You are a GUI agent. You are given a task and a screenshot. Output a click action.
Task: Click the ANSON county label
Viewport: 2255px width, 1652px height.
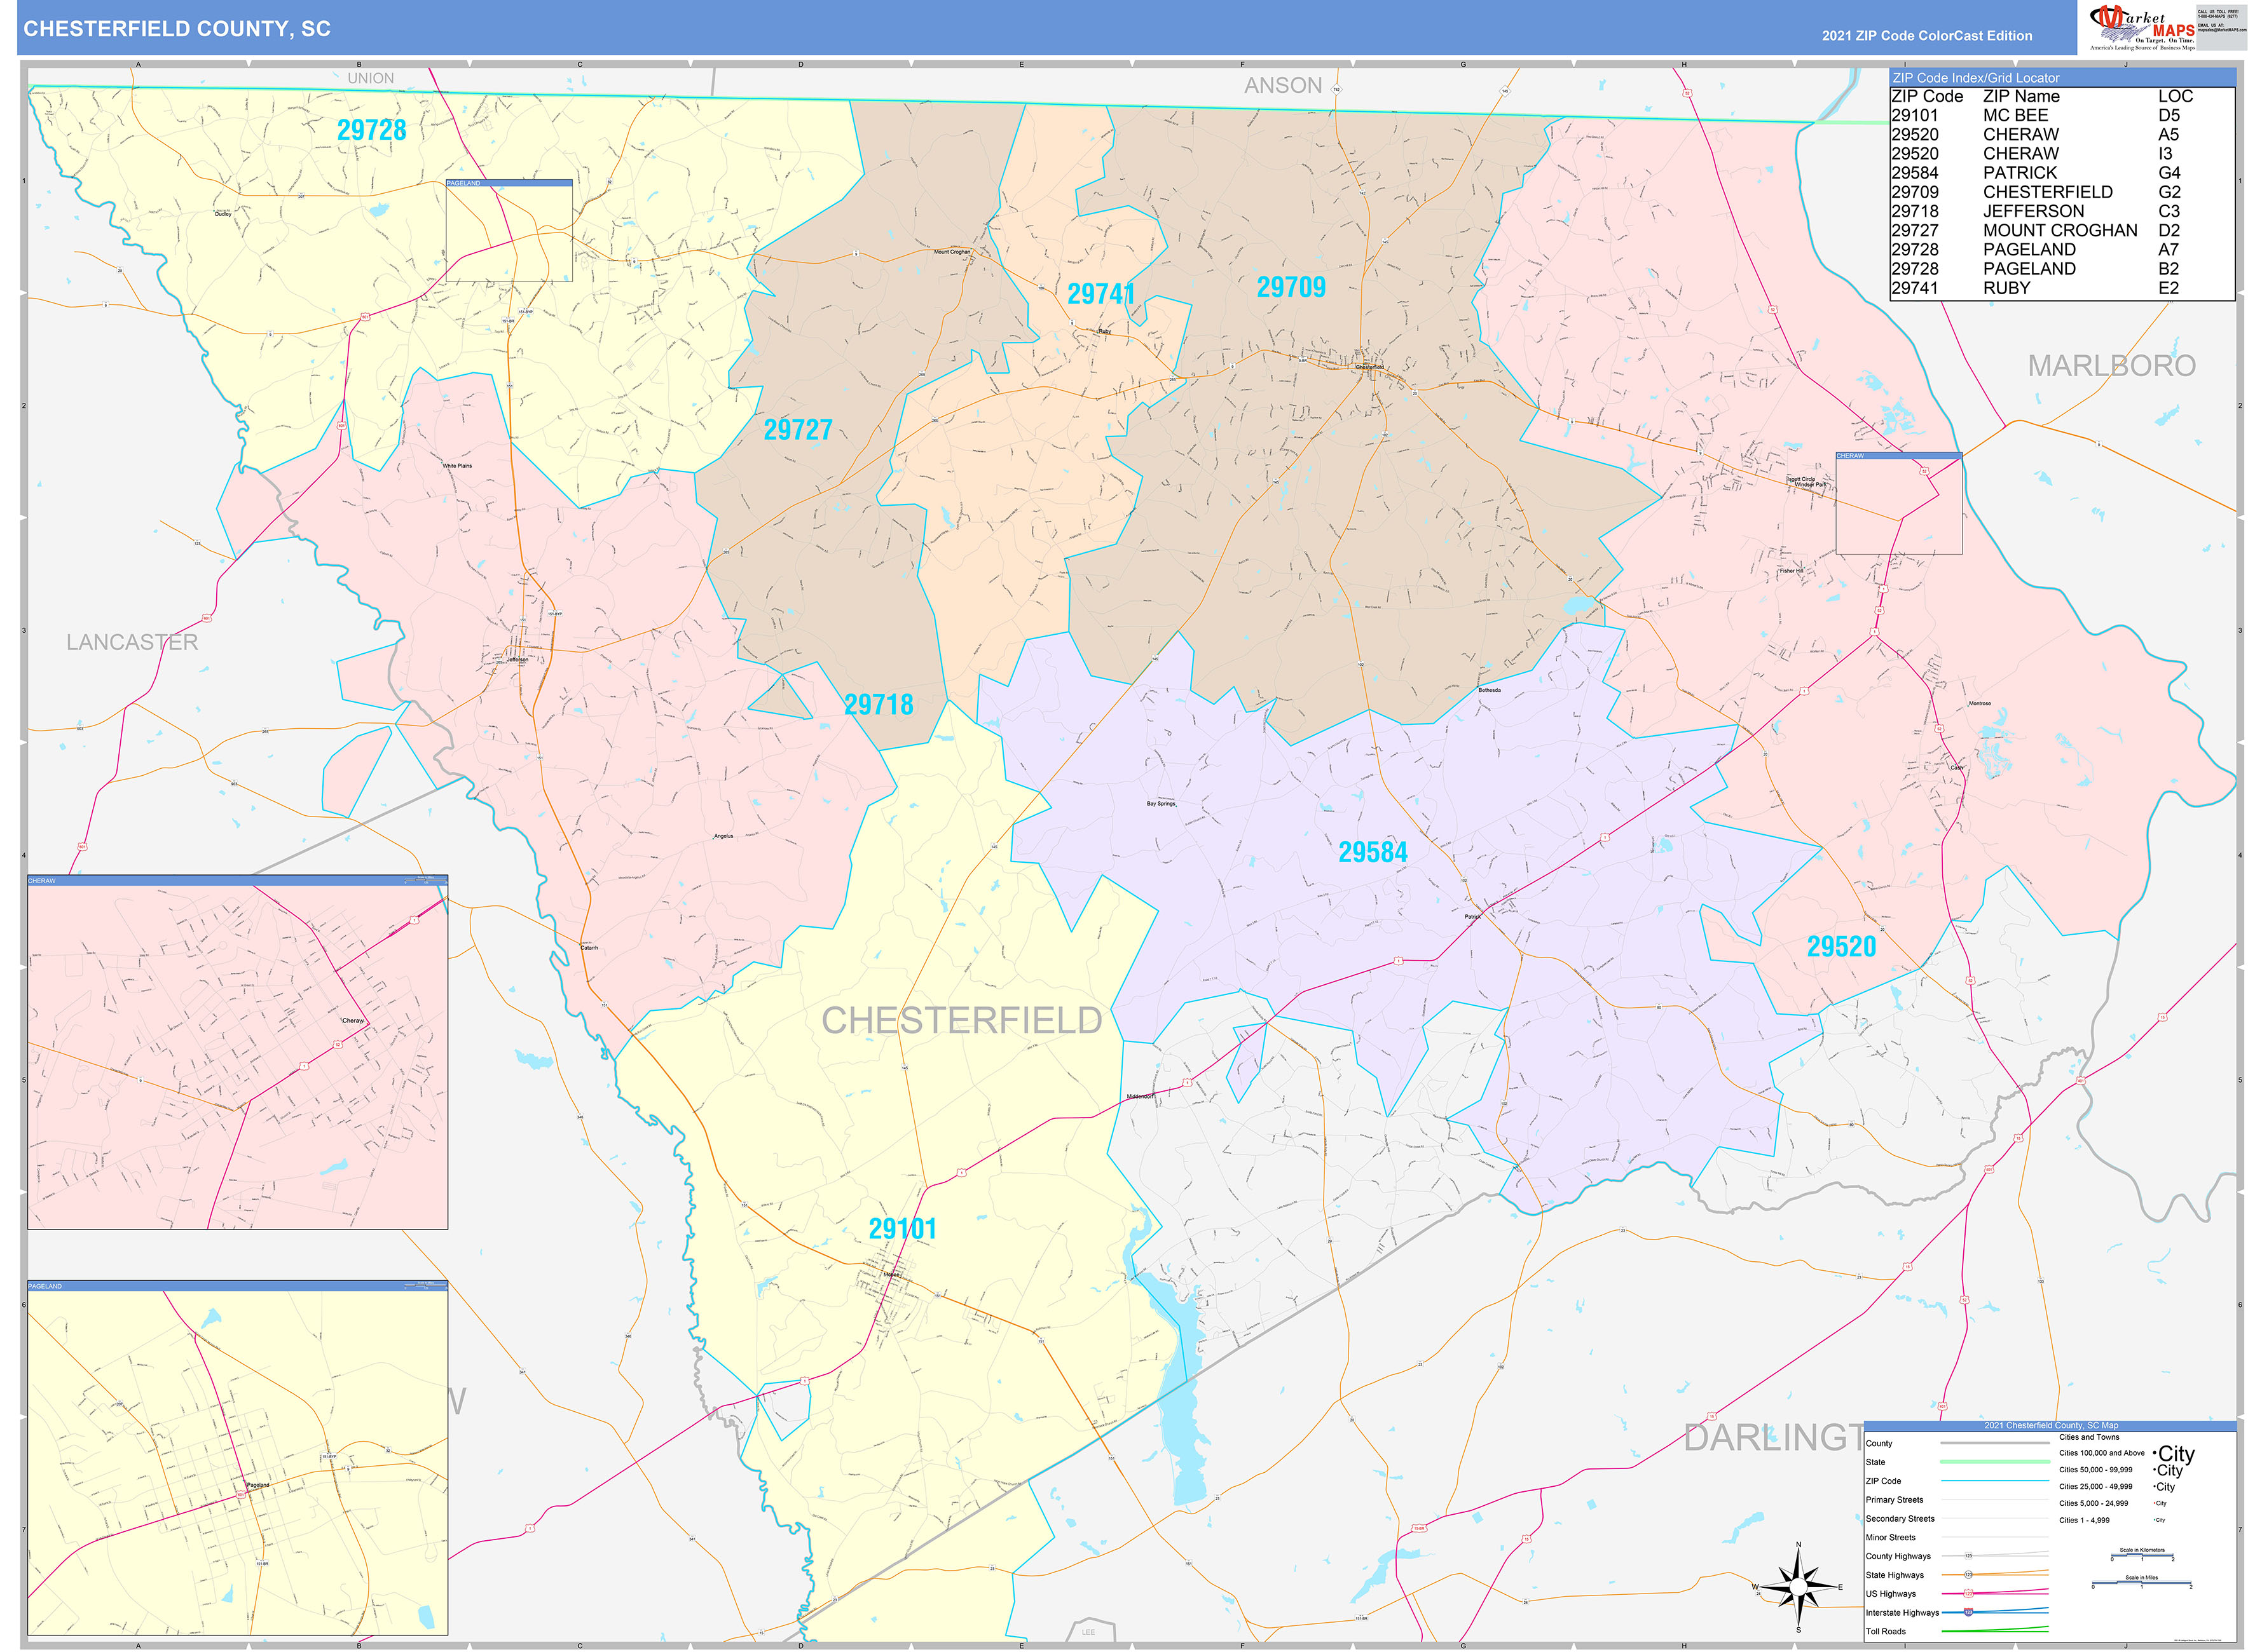tap(1282, 86)
